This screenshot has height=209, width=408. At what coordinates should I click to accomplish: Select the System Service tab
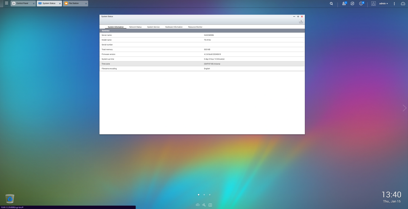[x=153, y=27]
